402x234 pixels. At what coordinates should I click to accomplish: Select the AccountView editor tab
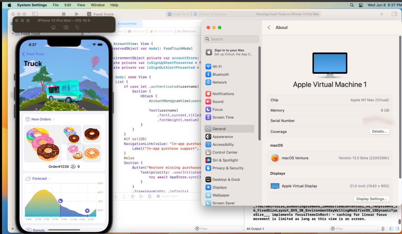[x=127, y=24]
